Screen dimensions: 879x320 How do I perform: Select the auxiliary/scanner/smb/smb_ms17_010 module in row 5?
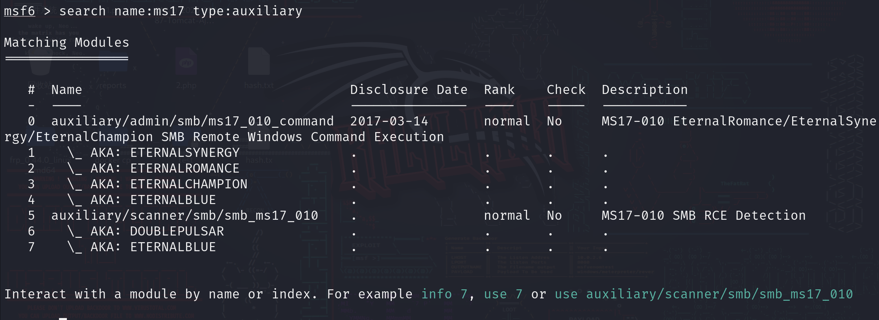coord(184,215)
